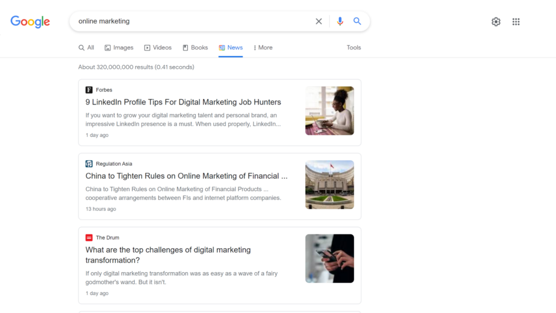Click the Google logo
This screenshot has height=313, width=556.
coord(30,22)
